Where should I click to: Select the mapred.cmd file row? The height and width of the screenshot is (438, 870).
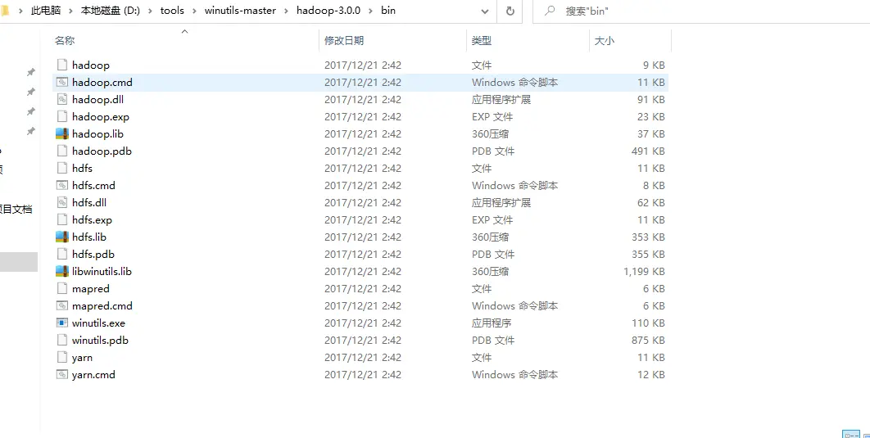(x=102, y=306)
